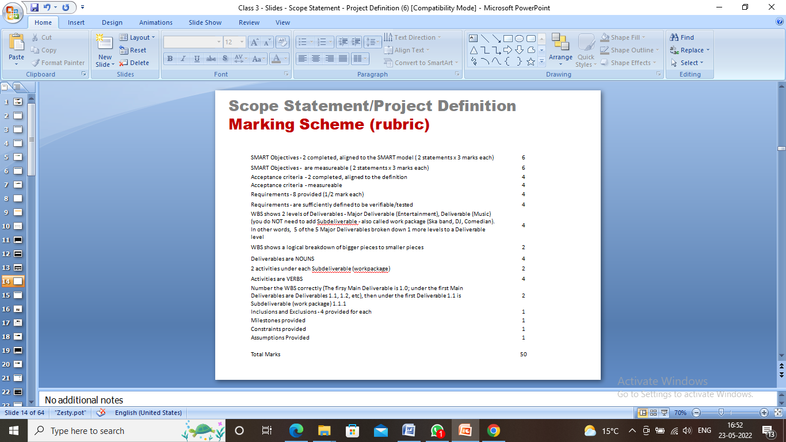The width and height of the screenshot is (786, 442).
Task: Switch to Animations tab
Action: 156,22
